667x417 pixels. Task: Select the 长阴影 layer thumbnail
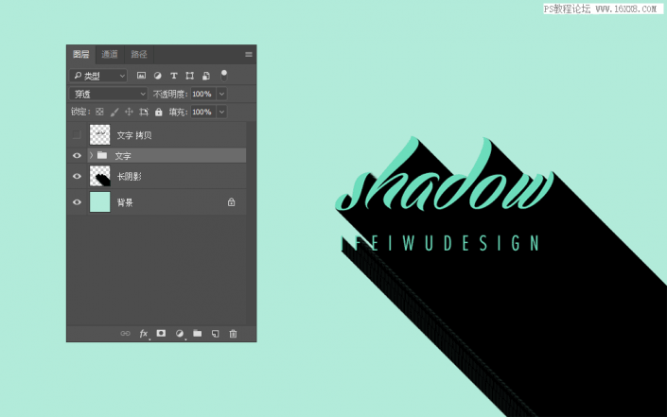point(100,176)
